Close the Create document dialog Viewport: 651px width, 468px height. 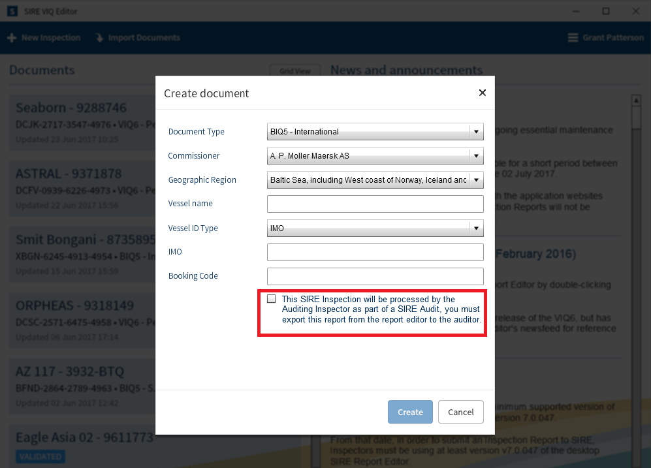click(482, 93)
